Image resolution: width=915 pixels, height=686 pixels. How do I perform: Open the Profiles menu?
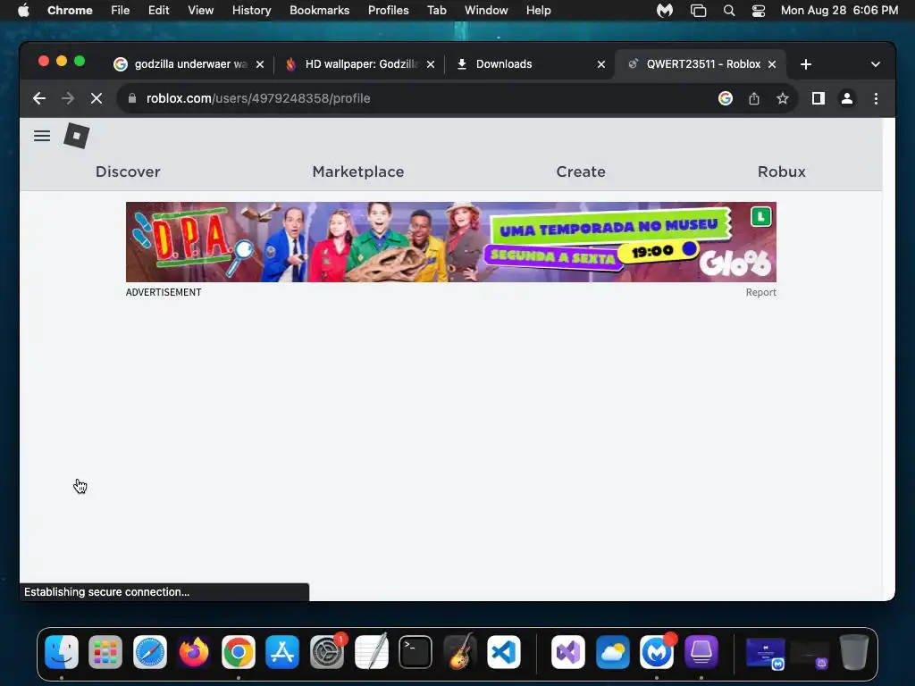coord(388,11)
